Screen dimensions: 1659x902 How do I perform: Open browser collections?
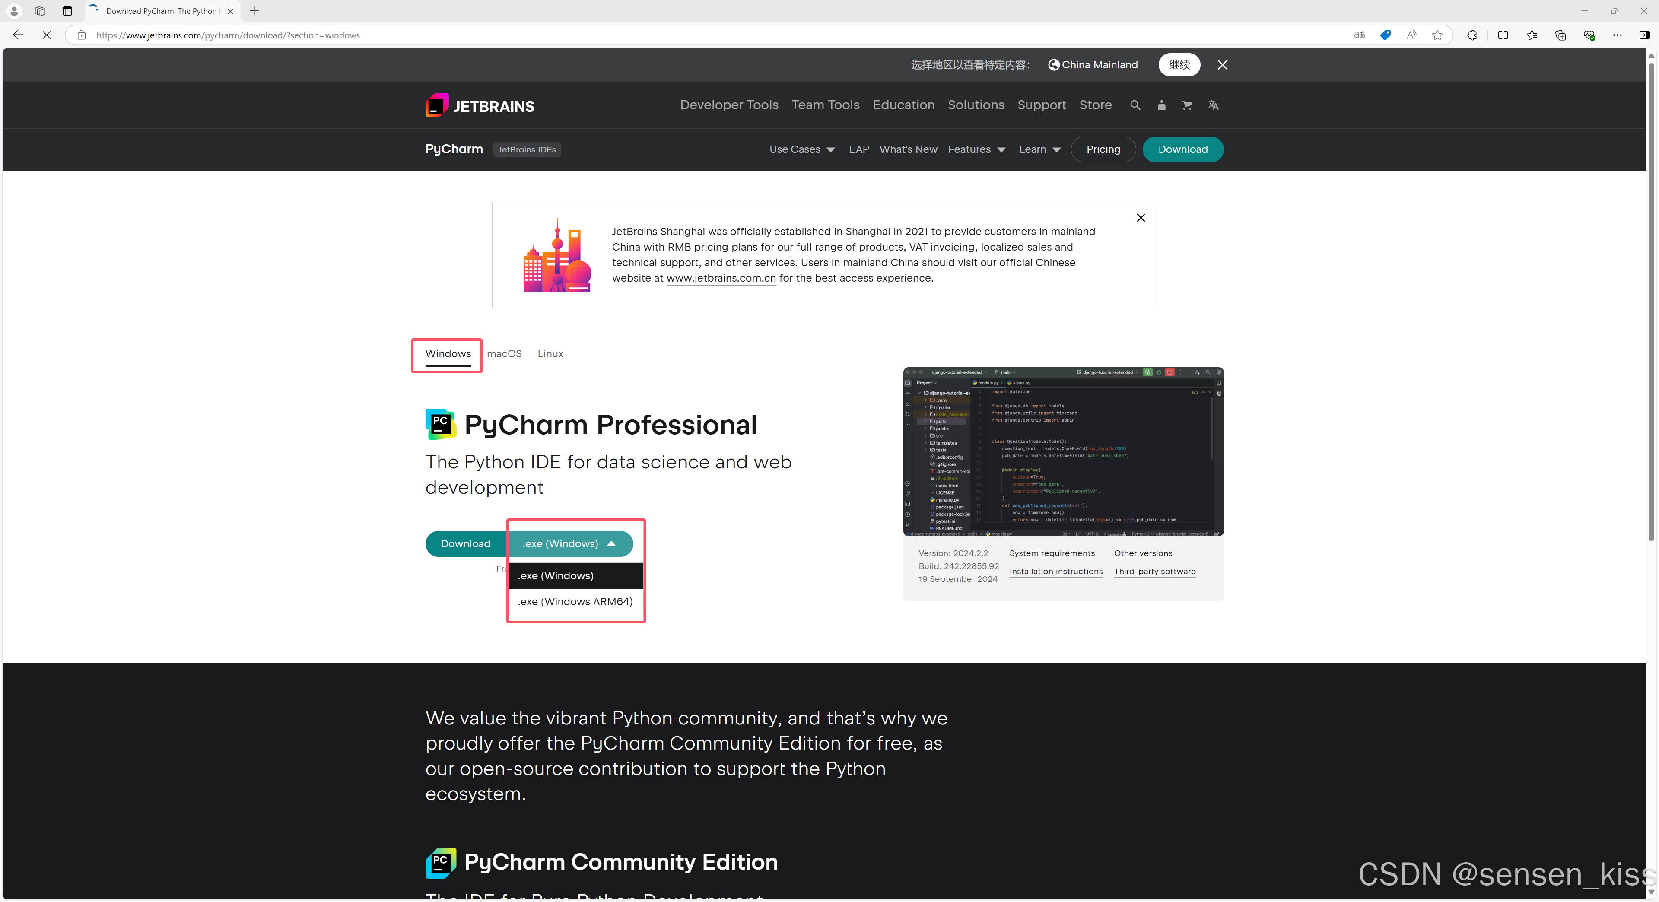(x=1560, y=35)
